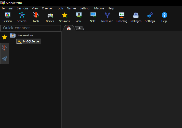Screen dimensions: 182x128
Task: Select the User sessions tree label
Action: click(25, 35)
